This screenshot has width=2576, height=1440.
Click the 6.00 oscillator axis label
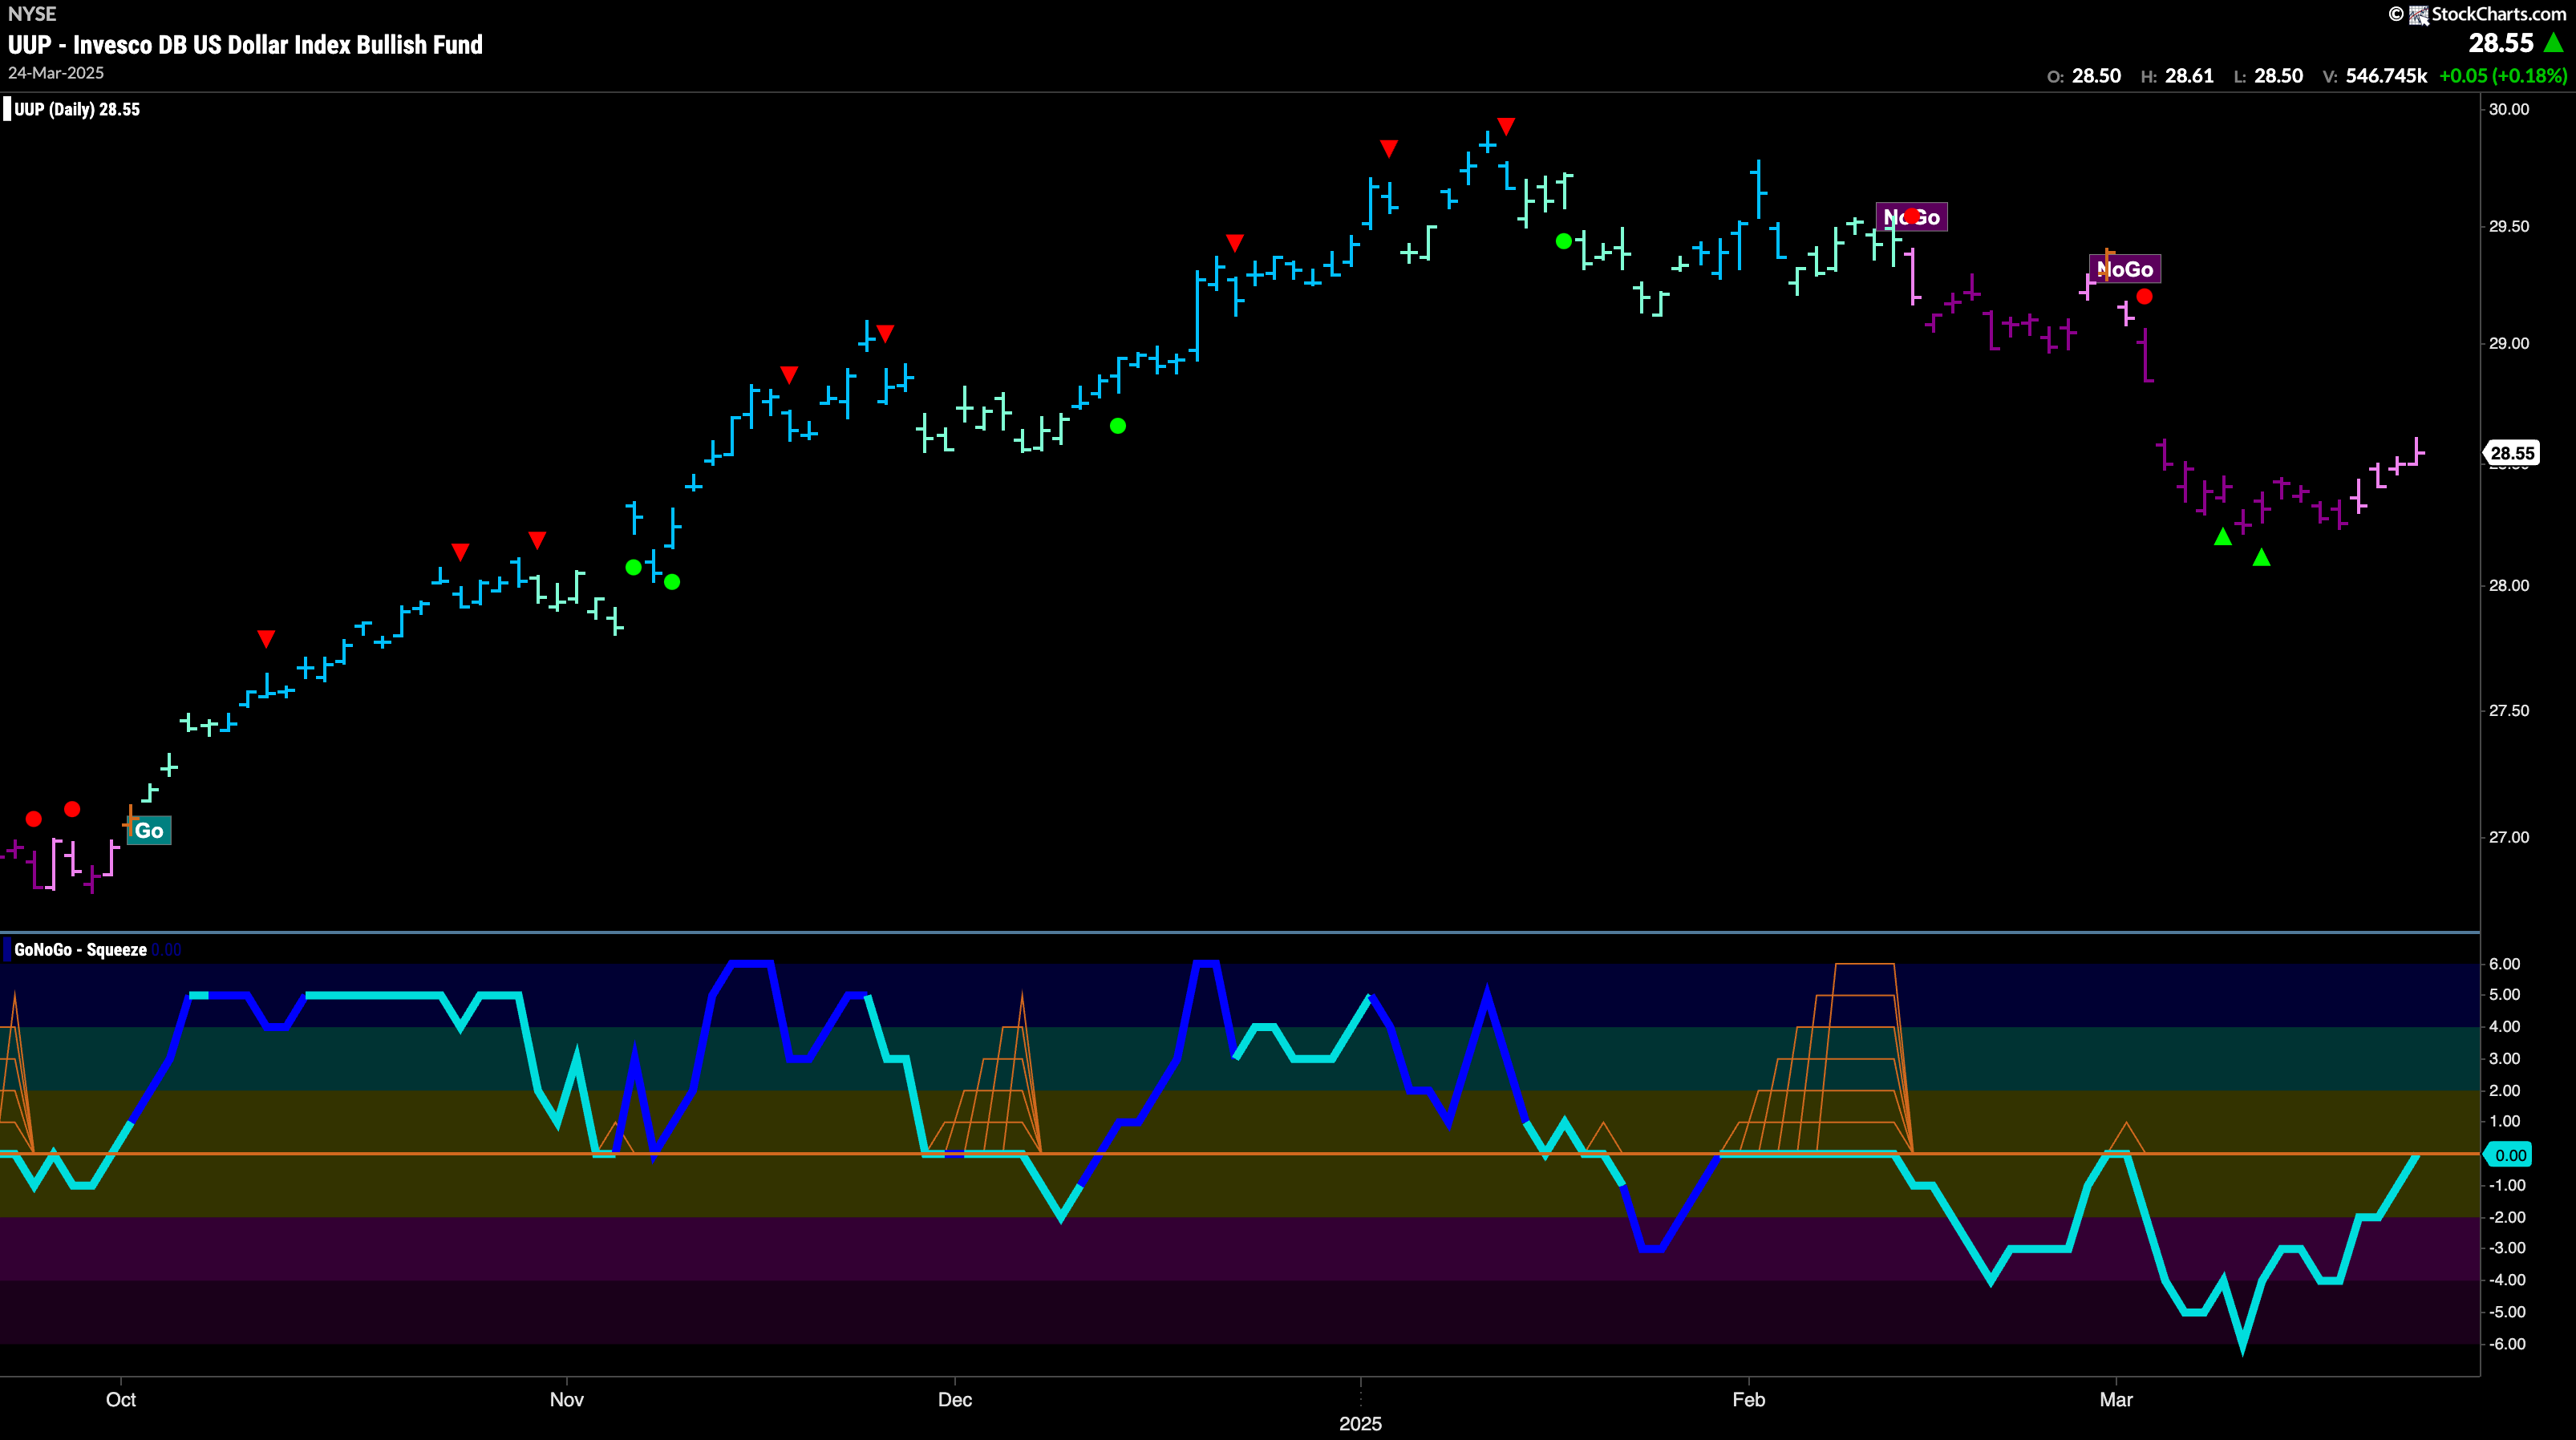pos(2504,964)
